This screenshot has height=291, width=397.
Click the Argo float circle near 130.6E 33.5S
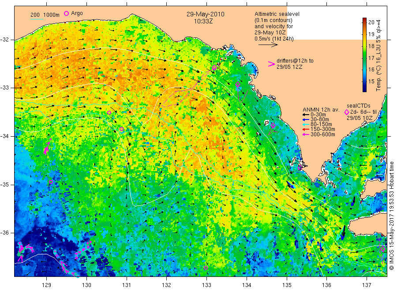click(x=109, y=112)
